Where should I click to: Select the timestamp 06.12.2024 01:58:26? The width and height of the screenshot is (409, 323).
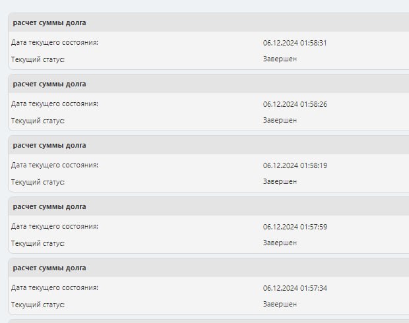click(295, 104)
